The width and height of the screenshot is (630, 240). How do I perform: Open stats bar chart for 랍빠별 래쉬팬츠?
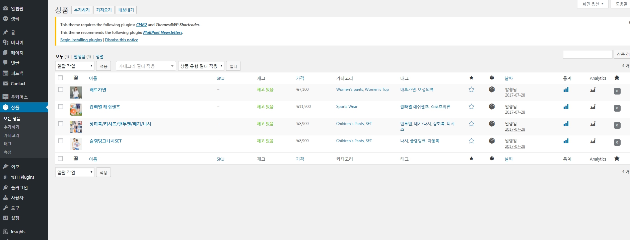(566, 107)
